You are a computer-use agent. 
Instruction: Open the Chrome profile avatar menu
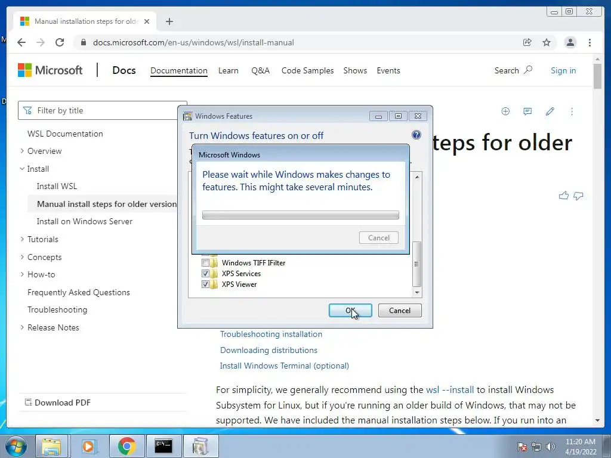click(570, 42)
